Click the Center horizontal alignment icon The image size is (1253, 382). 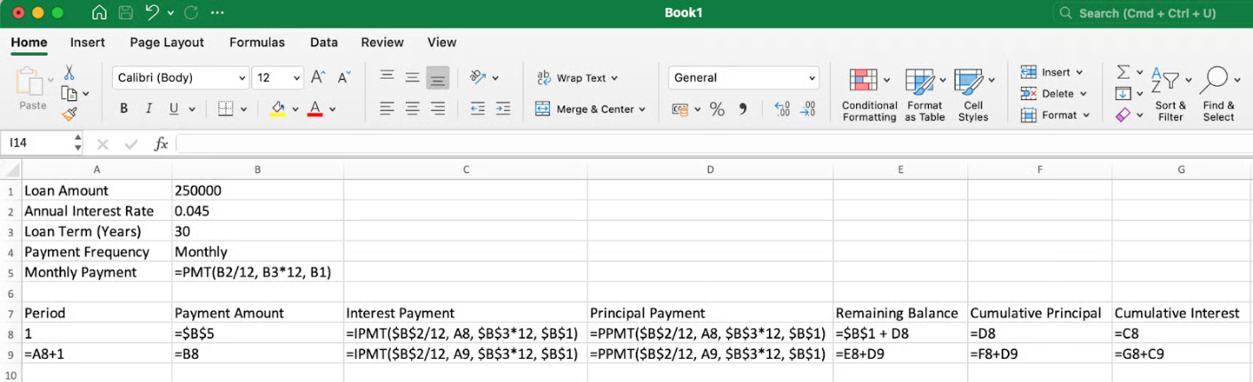coord(412,109)
